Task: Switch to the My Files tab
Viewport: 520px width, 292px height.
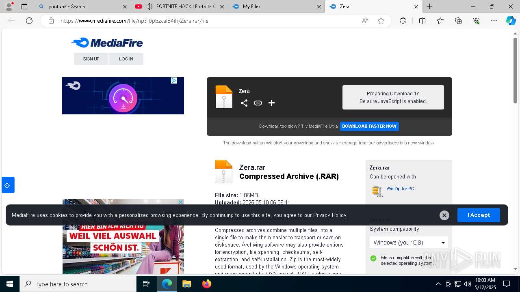Action: [276, 6]
